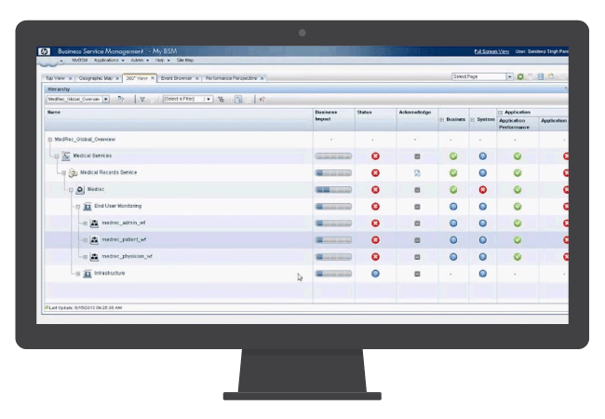Click red critical Status icon for Medical Services
Viewport: 605px width, 419px height.
pyautogui.click(x=375, y=156)
